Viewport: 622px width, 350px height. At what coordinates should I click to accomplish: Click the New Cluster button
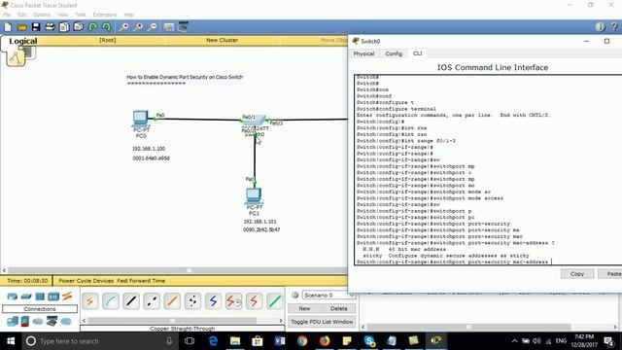pos(223,40)
